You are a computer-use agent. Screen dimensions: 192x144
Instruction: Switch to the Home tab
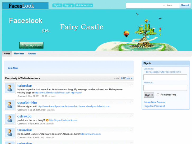tap(7, 54)
